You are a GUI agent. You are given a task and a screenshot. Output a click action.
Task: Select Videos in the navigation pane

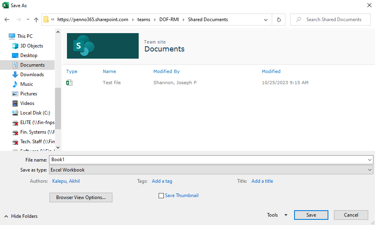coord(27,103)
